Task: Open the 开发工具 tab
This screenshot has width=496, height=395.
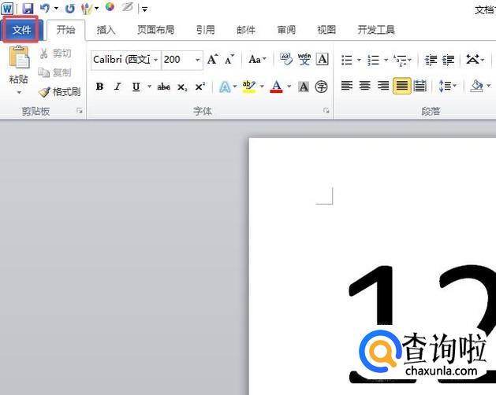Action: coord(376,30)
